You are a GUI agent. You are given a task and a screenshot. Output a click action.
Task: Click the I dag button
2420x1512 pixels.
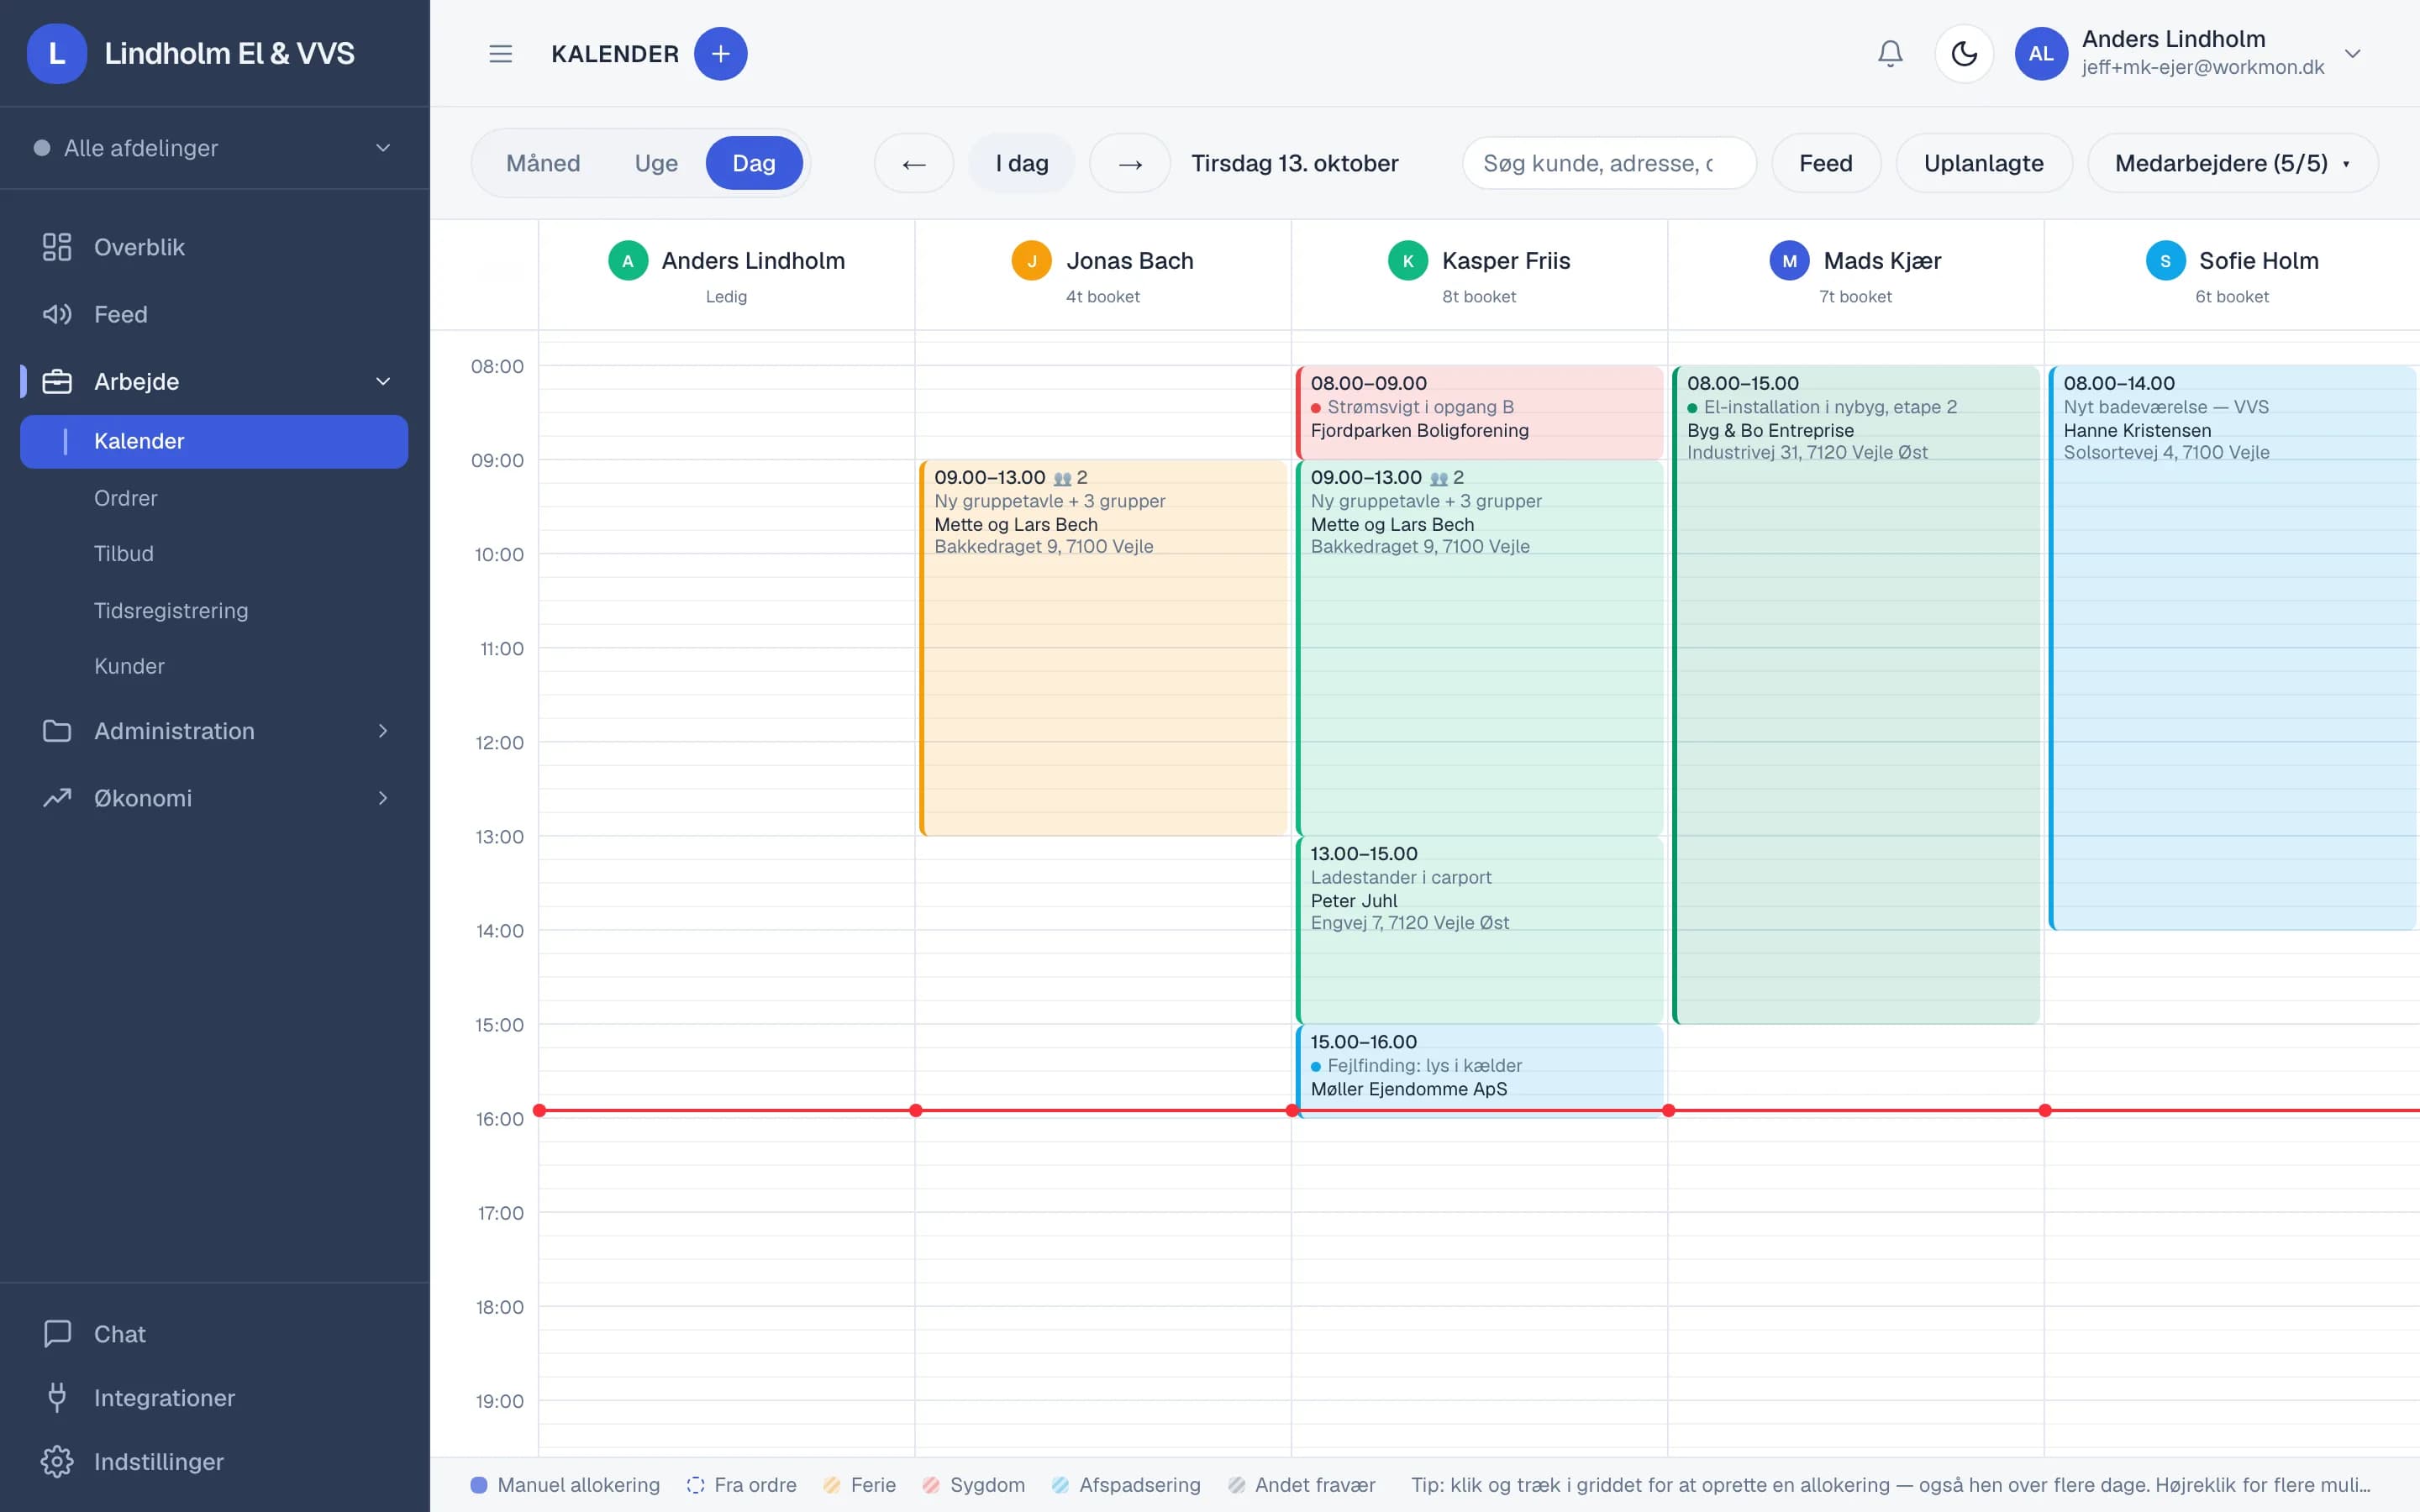[1022, 163]
